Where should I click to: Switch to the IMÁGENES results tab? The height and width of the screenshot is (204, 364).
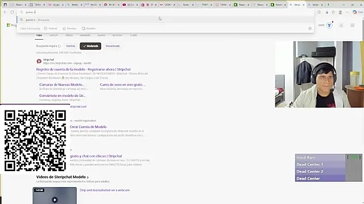[85, 35]
